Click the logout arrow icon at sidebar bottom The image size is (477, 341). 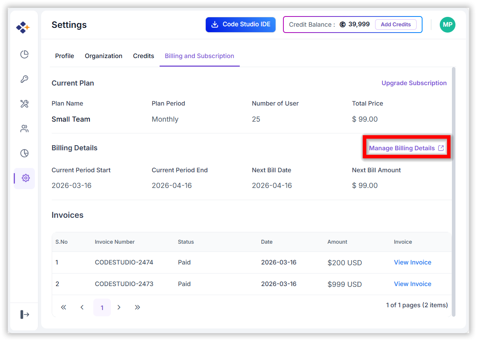(25, 314)
